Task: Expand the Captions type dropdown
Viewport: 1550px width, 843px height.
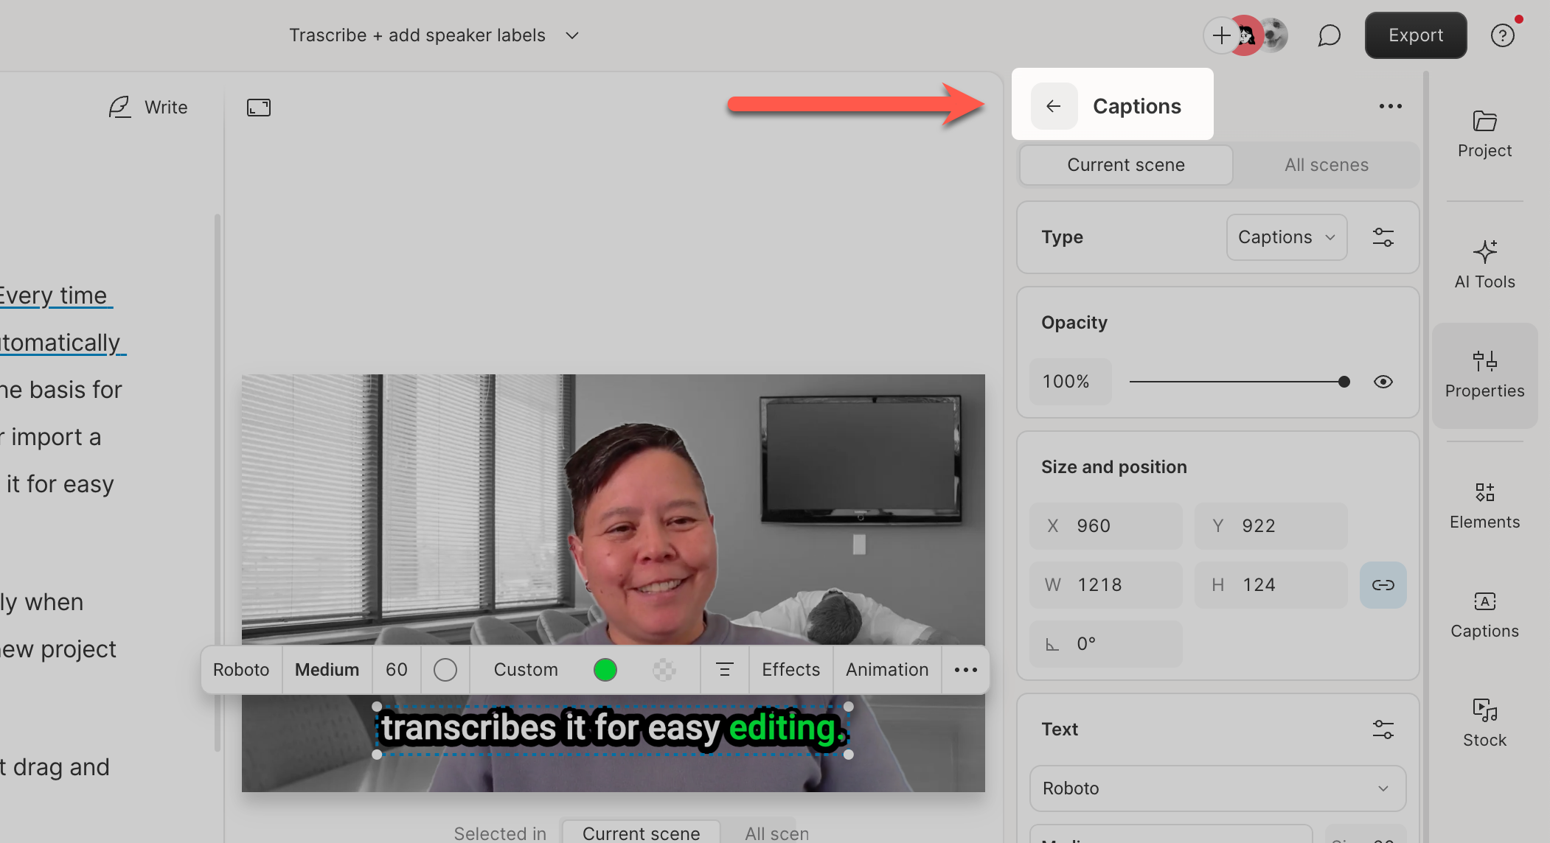Action: tap(1286, 237)
